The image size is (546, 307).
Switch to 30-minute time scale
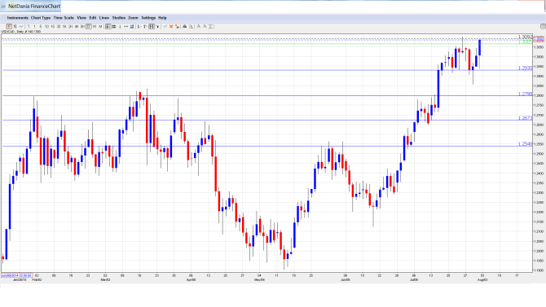59,26
